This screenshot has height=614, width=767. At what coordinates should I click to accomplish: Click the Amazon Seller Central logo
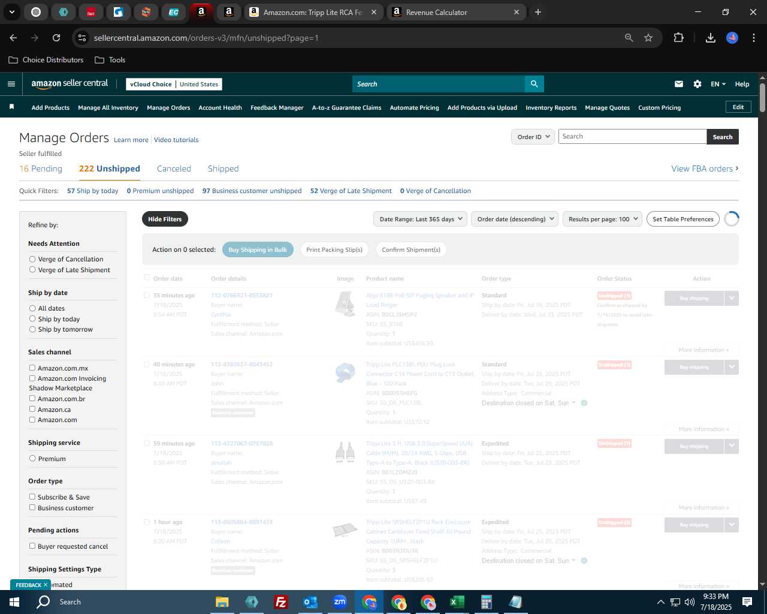tap(70, 84)
